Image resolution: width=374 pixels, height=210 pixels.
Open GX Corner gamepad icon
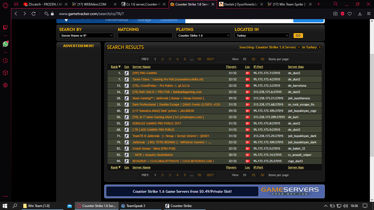coord(16,4)
